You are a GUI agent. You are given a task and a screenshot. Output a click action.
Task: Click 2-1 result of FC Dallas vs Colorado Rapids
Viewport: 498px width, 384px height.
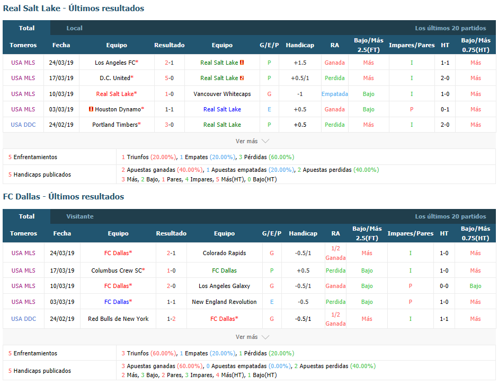(171, 253)
